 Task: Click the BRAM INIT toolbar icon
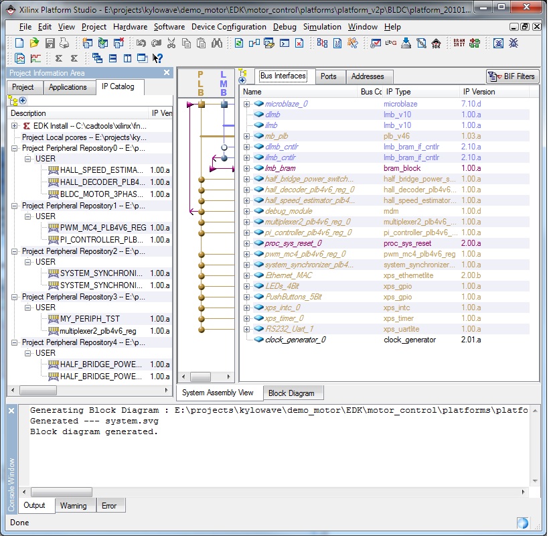point(459,43)
